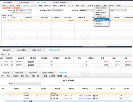
Task: Open the 我的桌面 tab in top window
Action: [8, 3]
